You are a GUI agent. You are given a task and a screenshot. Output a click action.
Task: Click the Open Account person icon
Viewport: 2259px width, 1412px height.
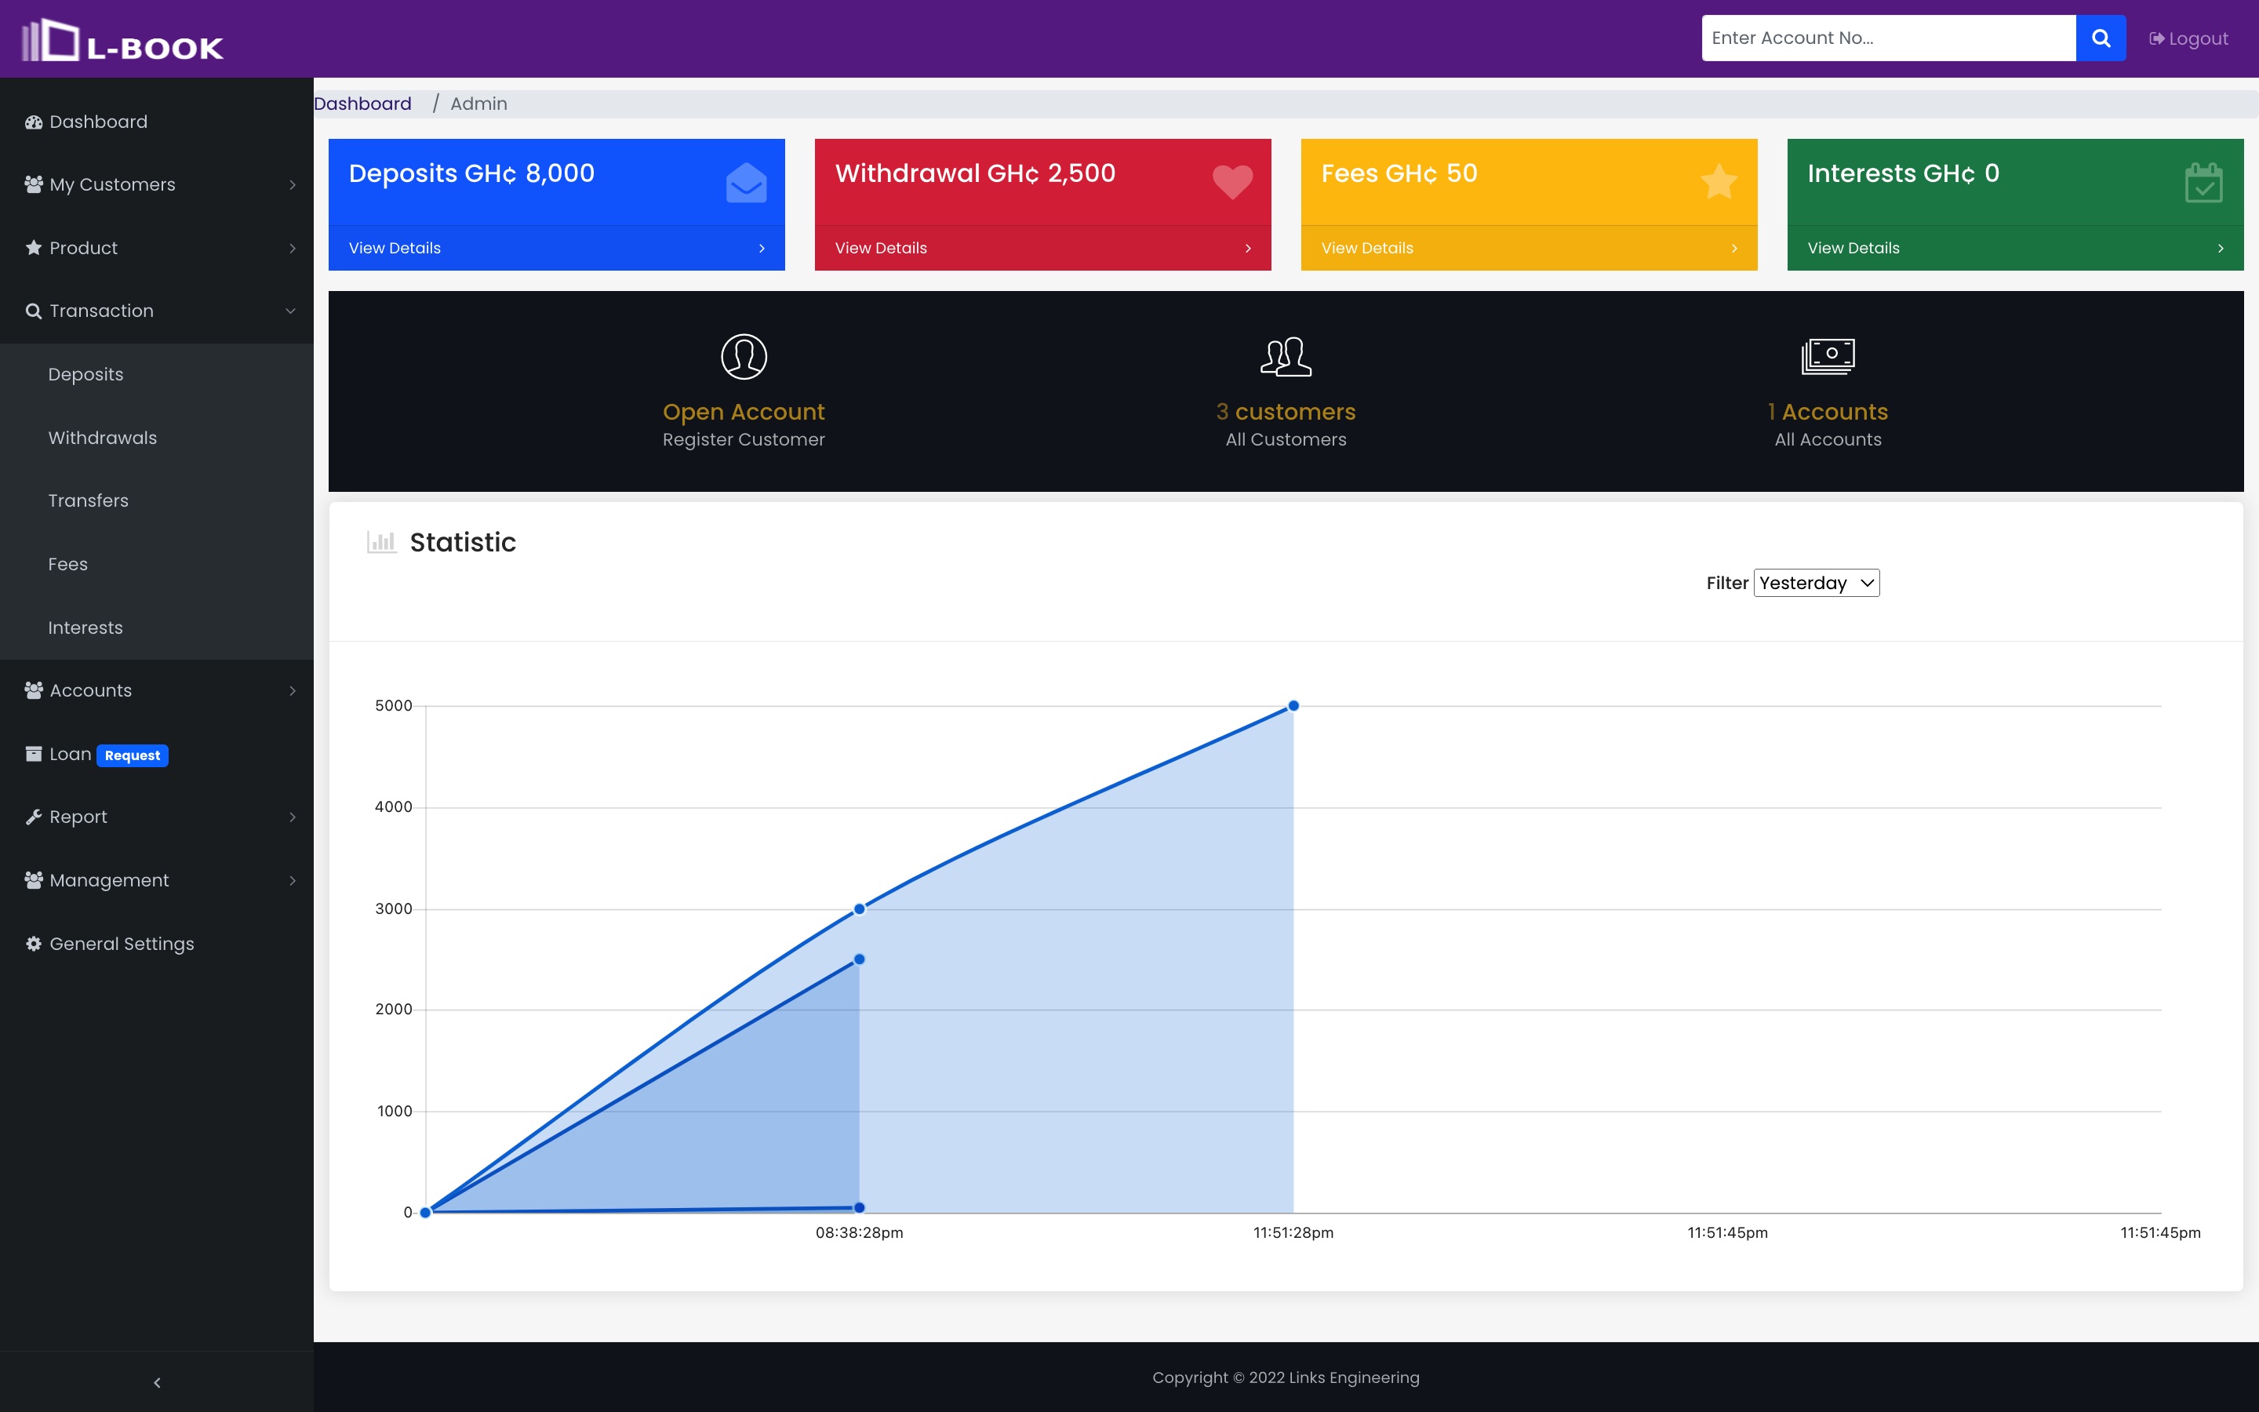click(x=743, y=356)
